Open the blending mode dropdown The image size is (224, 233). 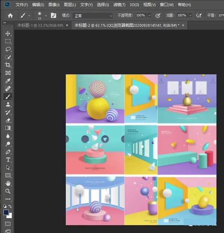(93, 16)
